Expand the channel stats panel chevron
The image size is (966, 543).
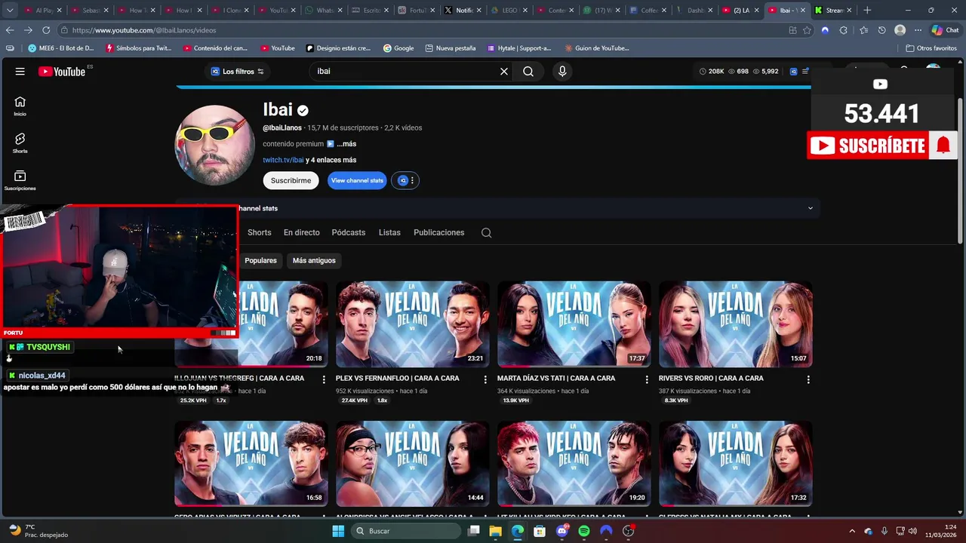pos(811,208)
